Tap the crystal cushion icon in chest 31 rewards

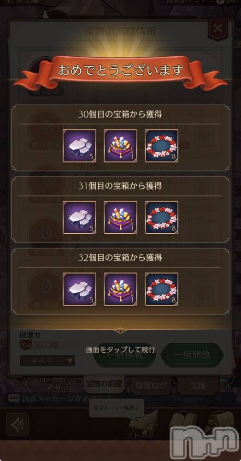point(121,217)
